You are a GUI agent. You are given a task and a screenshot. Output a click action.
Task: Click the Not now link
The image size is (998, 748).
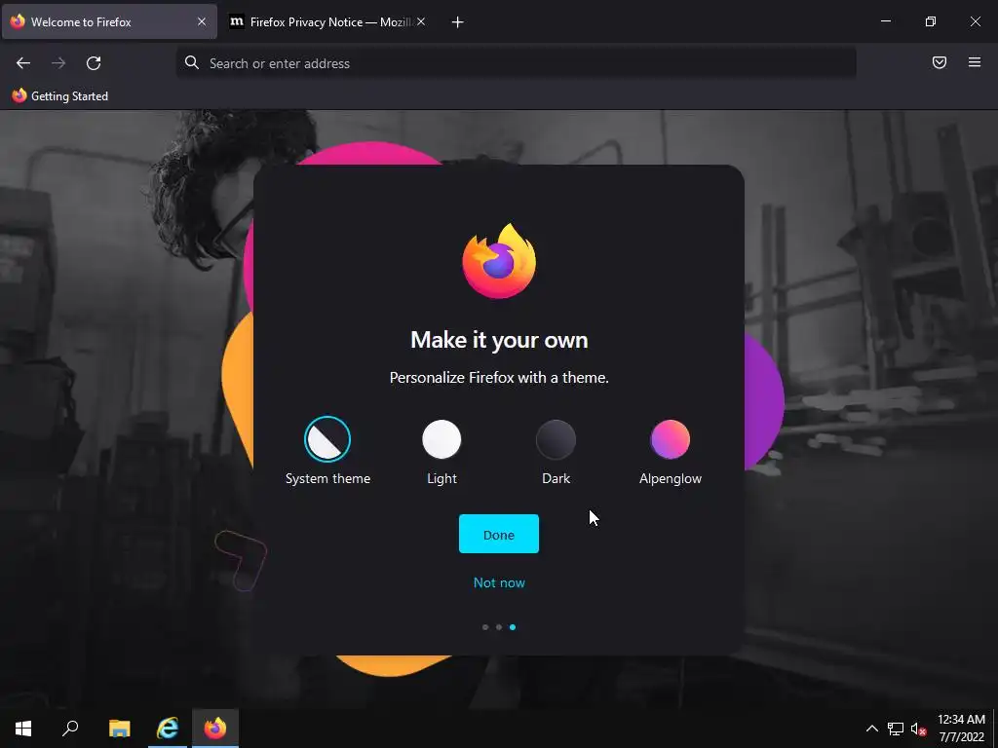point(499,582)
